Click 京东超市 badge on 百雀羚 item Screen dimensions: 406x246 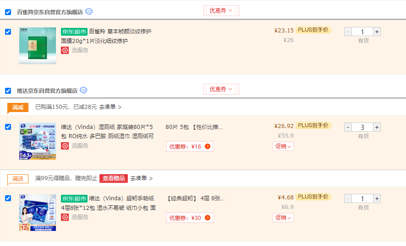pos(74,32)
